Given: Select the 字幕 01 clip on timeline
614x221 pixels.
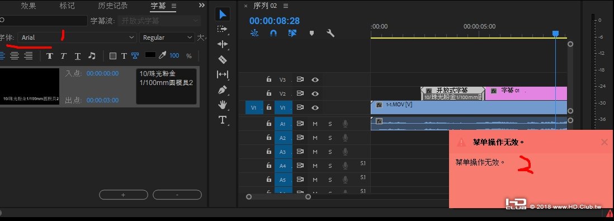Looking at the screenshot, I should click(526, 93).
